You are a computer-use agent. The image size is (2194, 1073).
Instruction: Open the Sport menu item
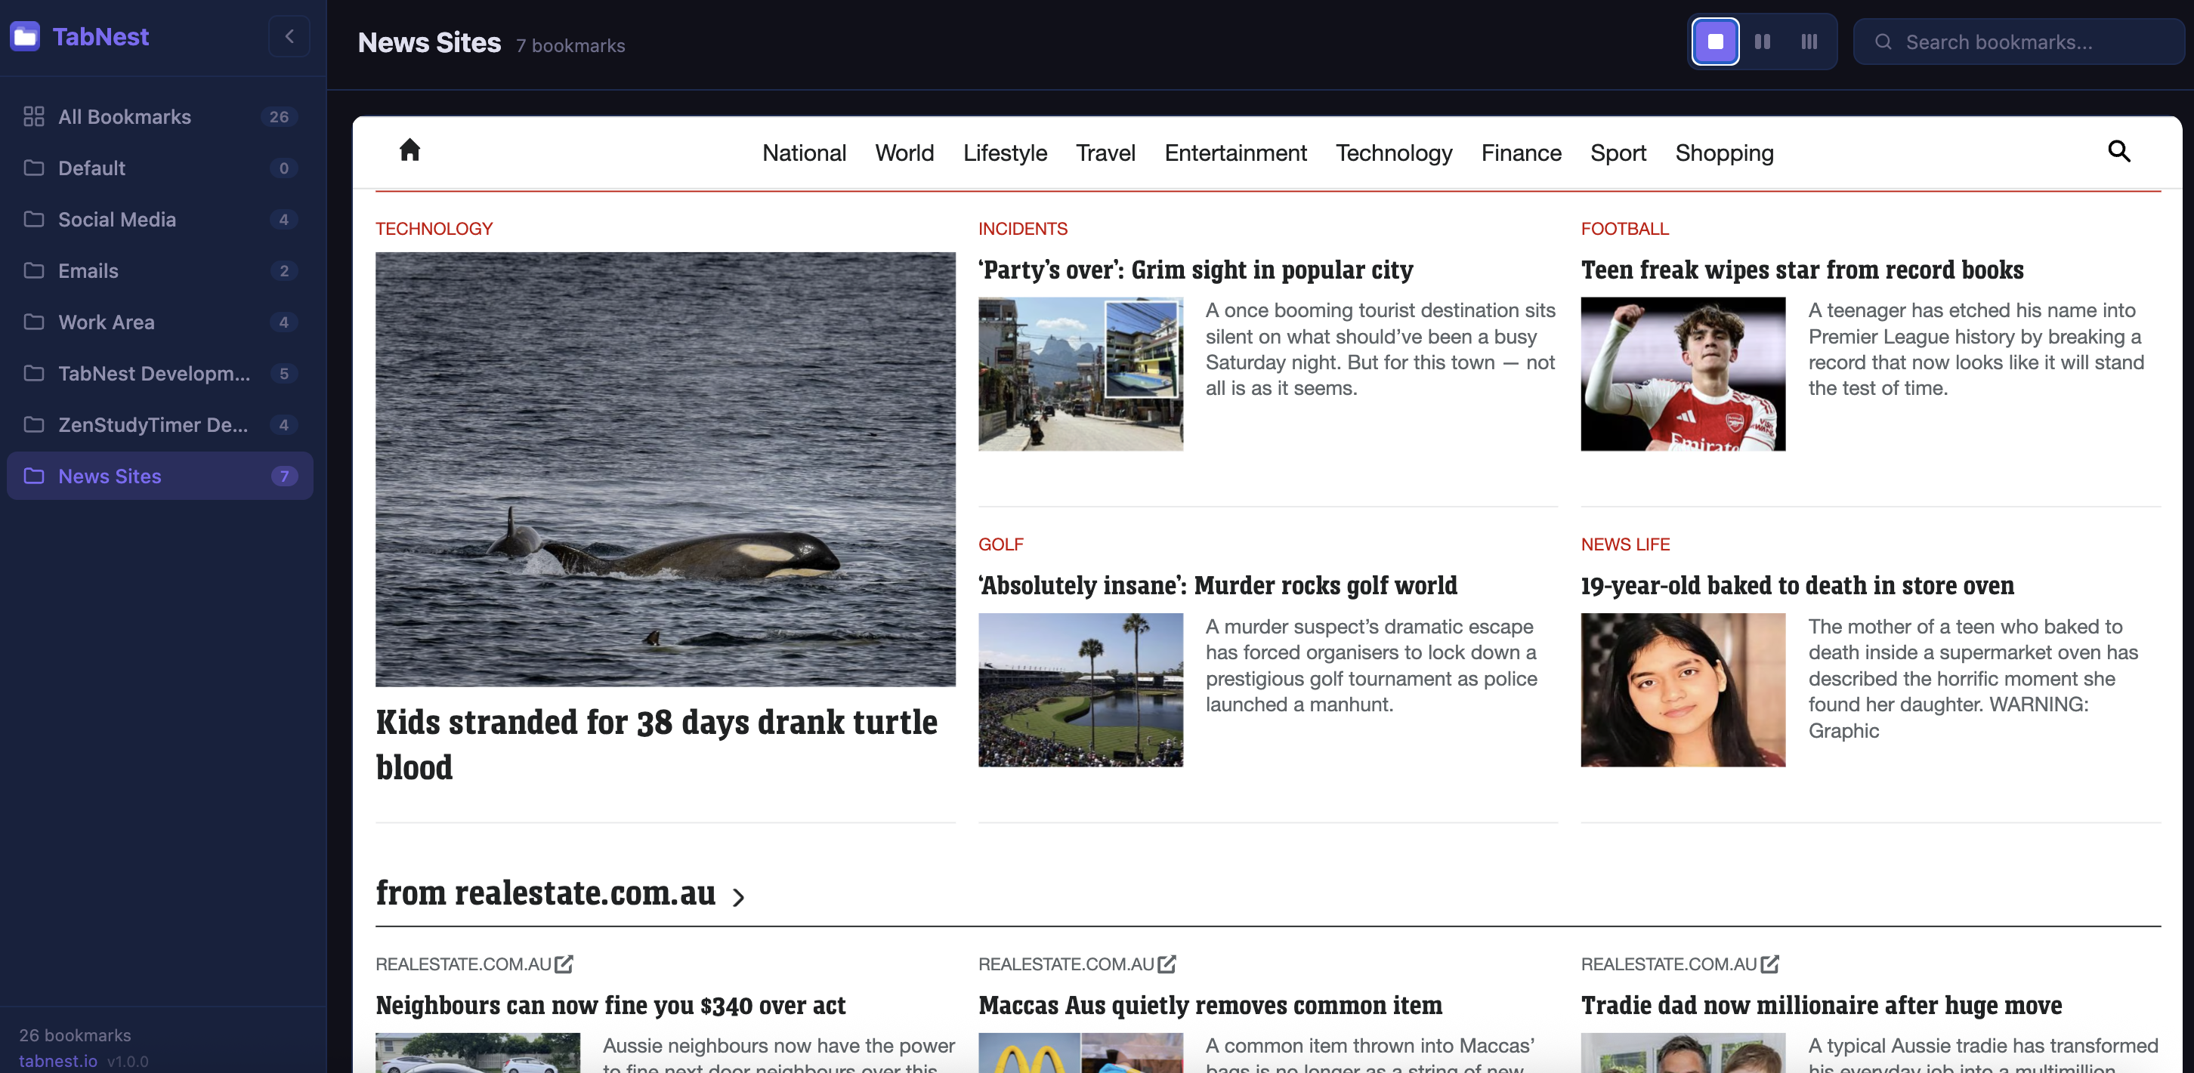click(1618, 153)
